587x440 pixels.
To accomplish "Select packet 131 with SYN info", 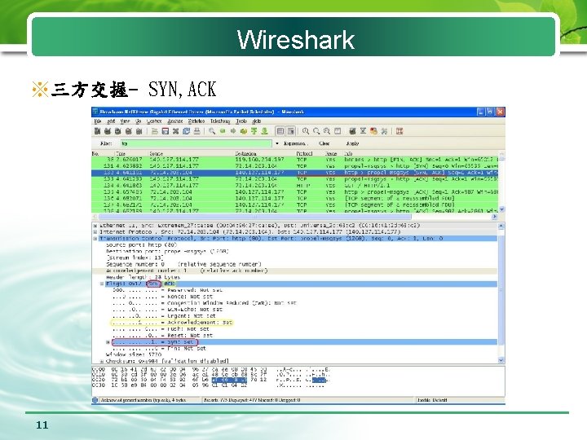I will (294, 165).
